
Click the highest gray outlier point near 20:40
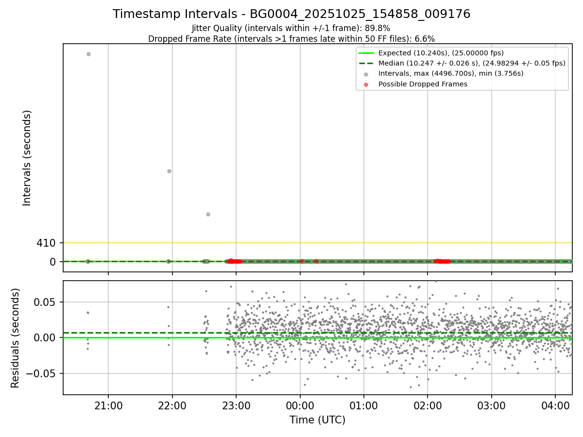88,54
